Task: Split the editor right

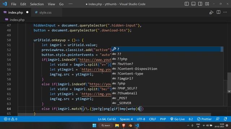Action: point(218,12)
